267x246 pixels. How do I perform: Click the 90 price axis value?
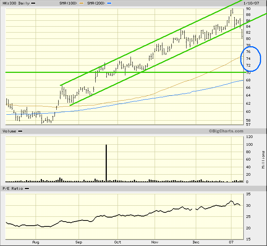248,9
